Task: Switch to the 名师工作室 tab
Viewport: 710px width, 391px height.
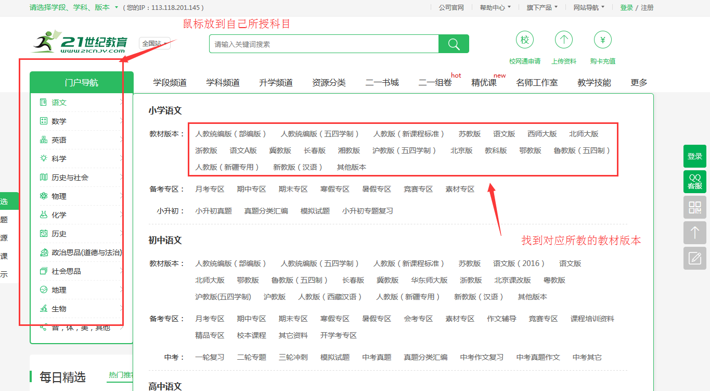Action: tap(537, 83)
